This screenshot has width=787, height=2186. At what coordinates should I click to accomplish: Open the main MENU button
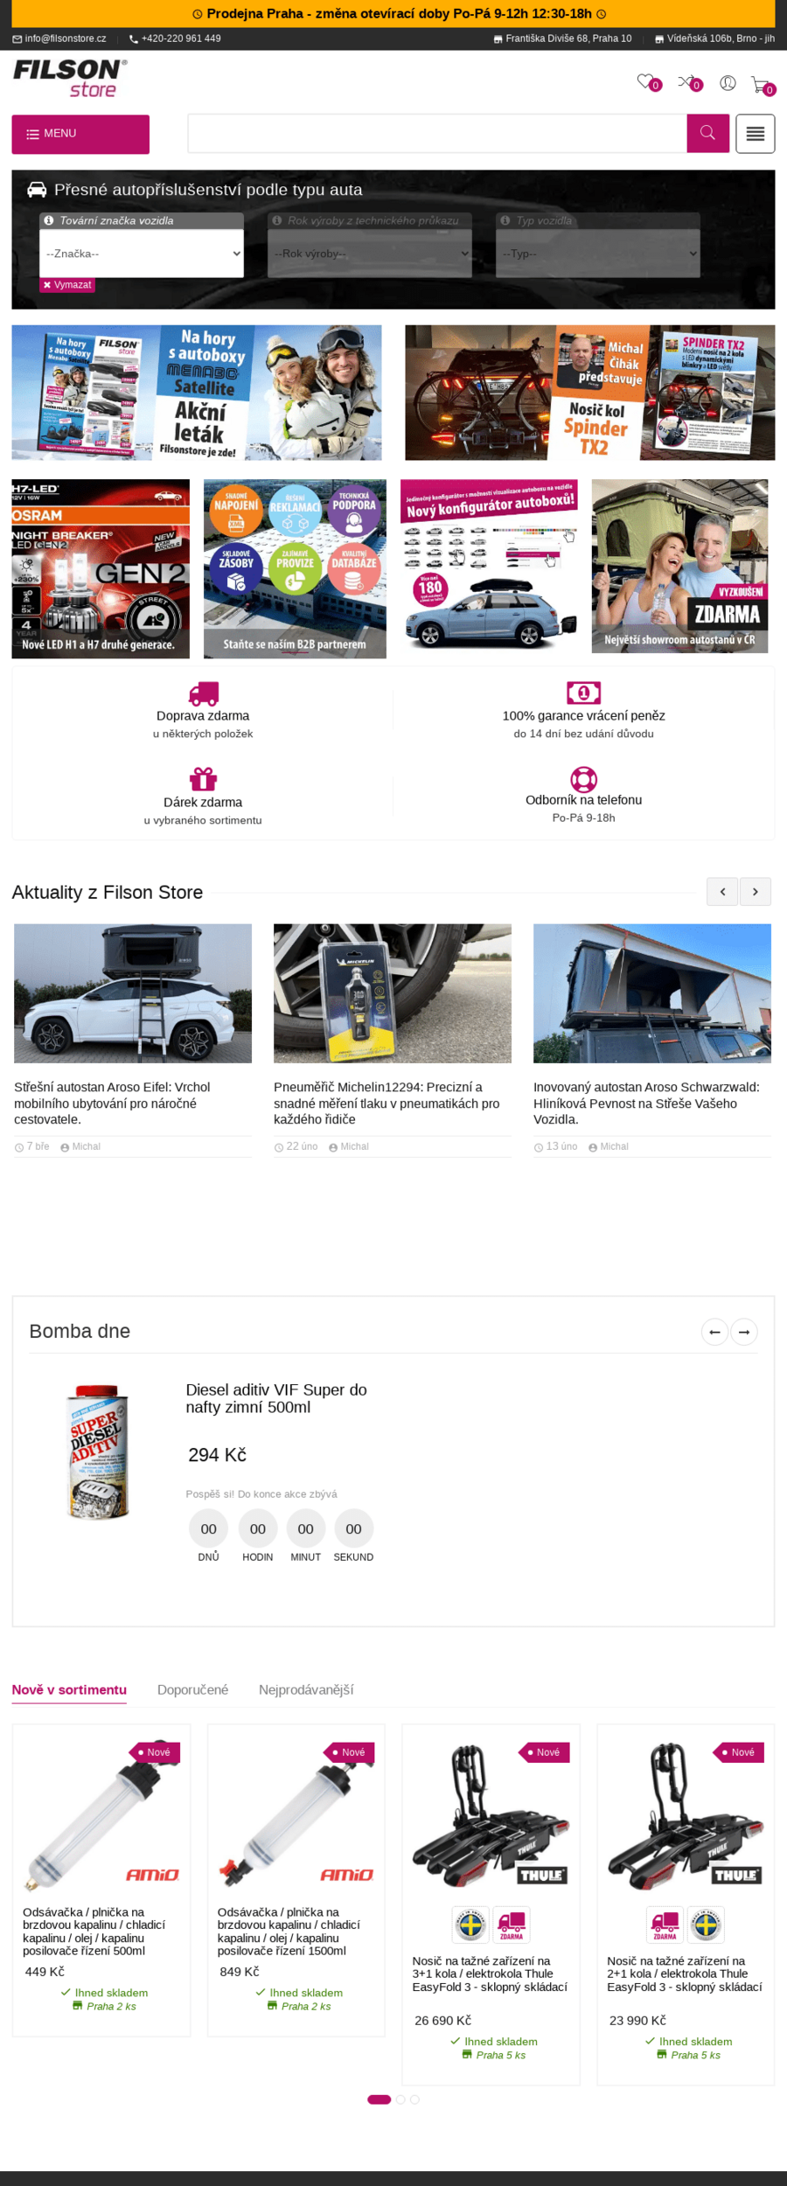pos(80,134)
